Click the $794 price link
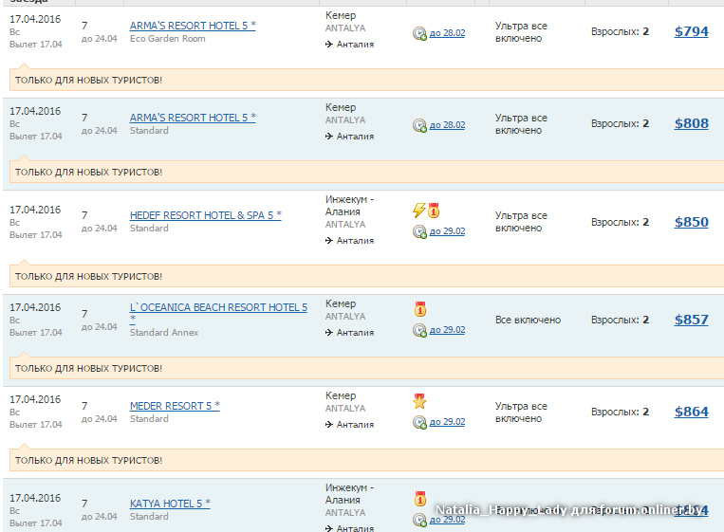This screenshot has height=532, width=724. coord(691,31)
